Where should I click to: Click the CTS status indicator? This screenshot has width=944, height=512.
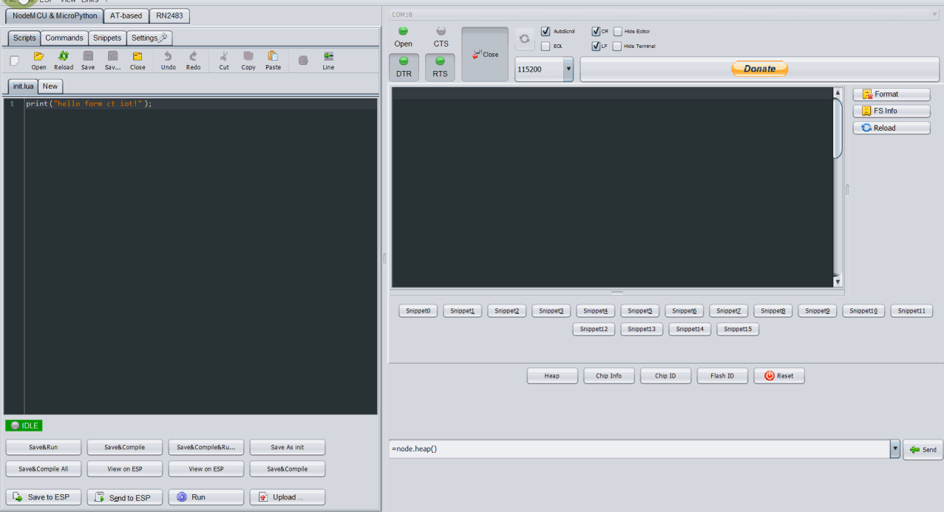[x=441, y=37]
